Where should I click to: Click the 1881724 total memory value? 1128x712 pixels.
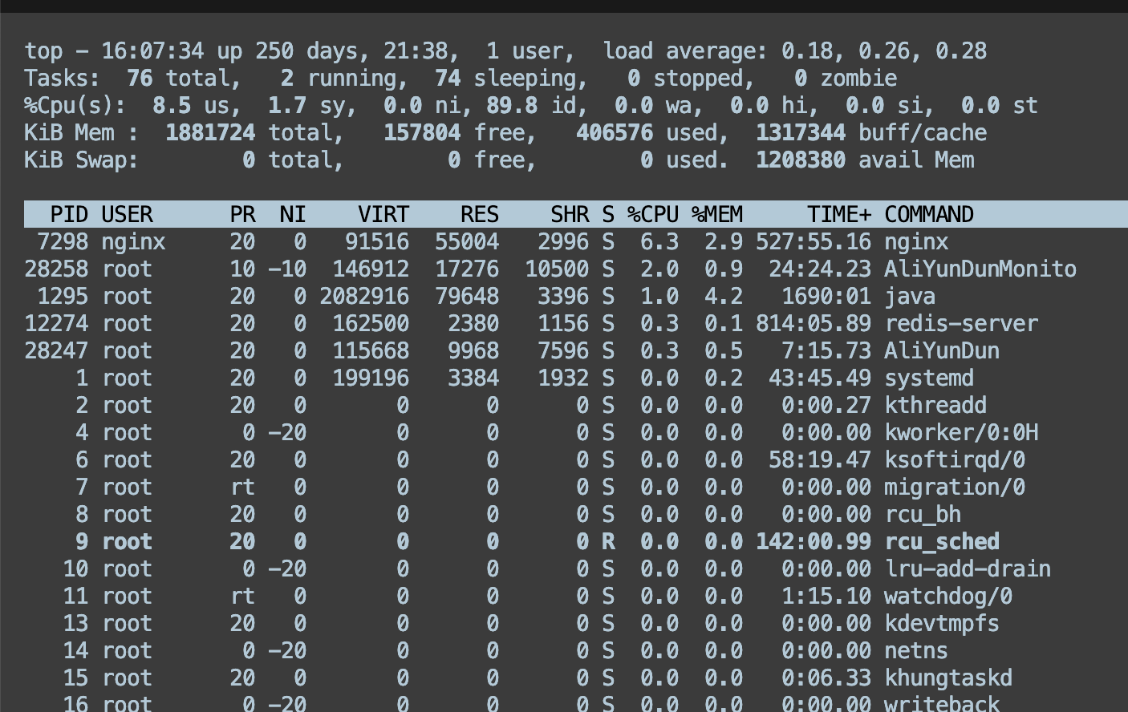pyautogui.click(x=210, y=133)
